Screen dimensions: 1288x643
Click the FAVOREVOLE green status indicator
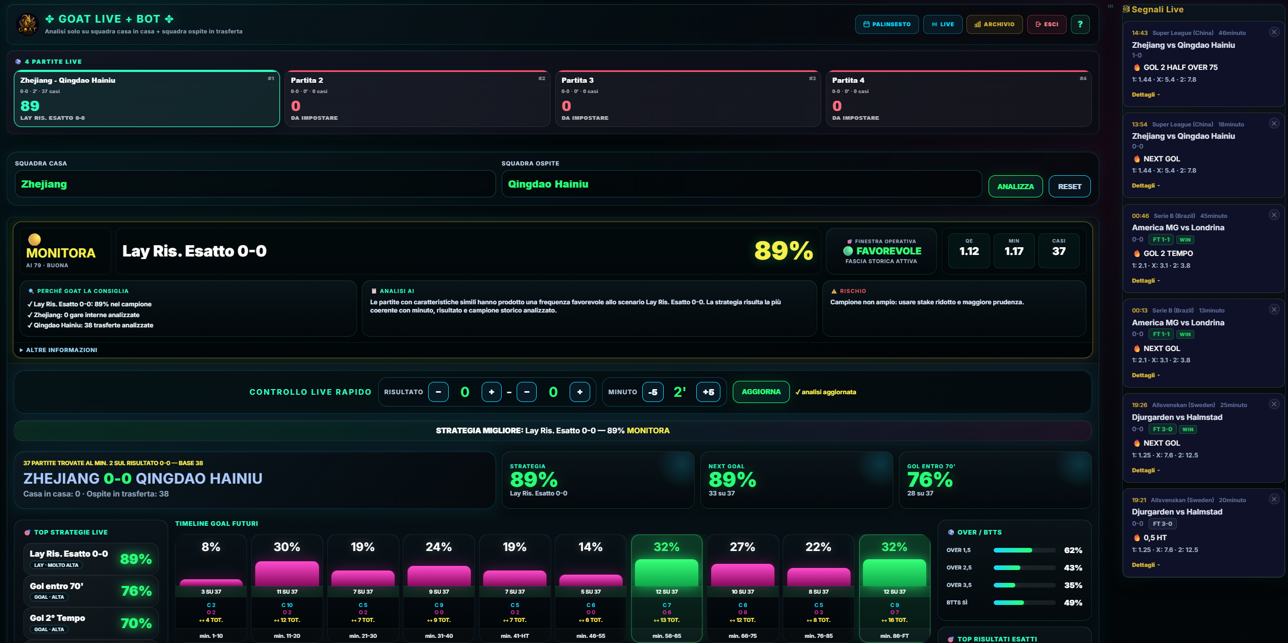(x=848, y=251)
